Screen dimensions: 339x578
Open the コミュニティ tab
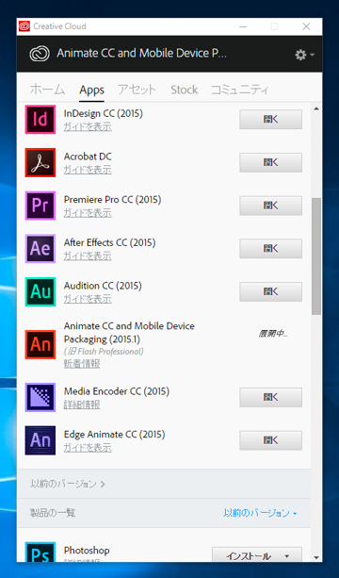point(240,90)
